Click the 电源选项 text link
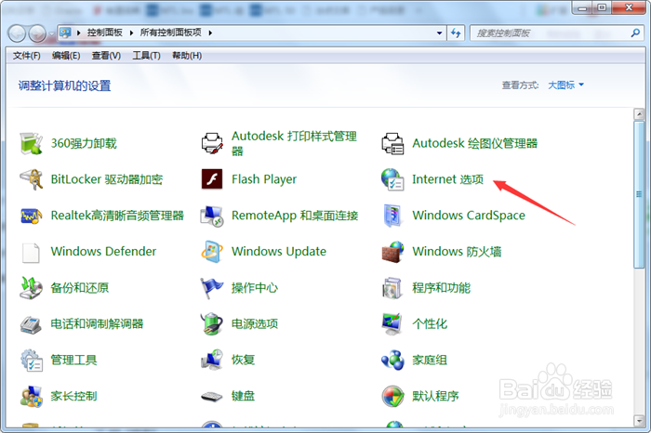 click(x=255, y=324)
